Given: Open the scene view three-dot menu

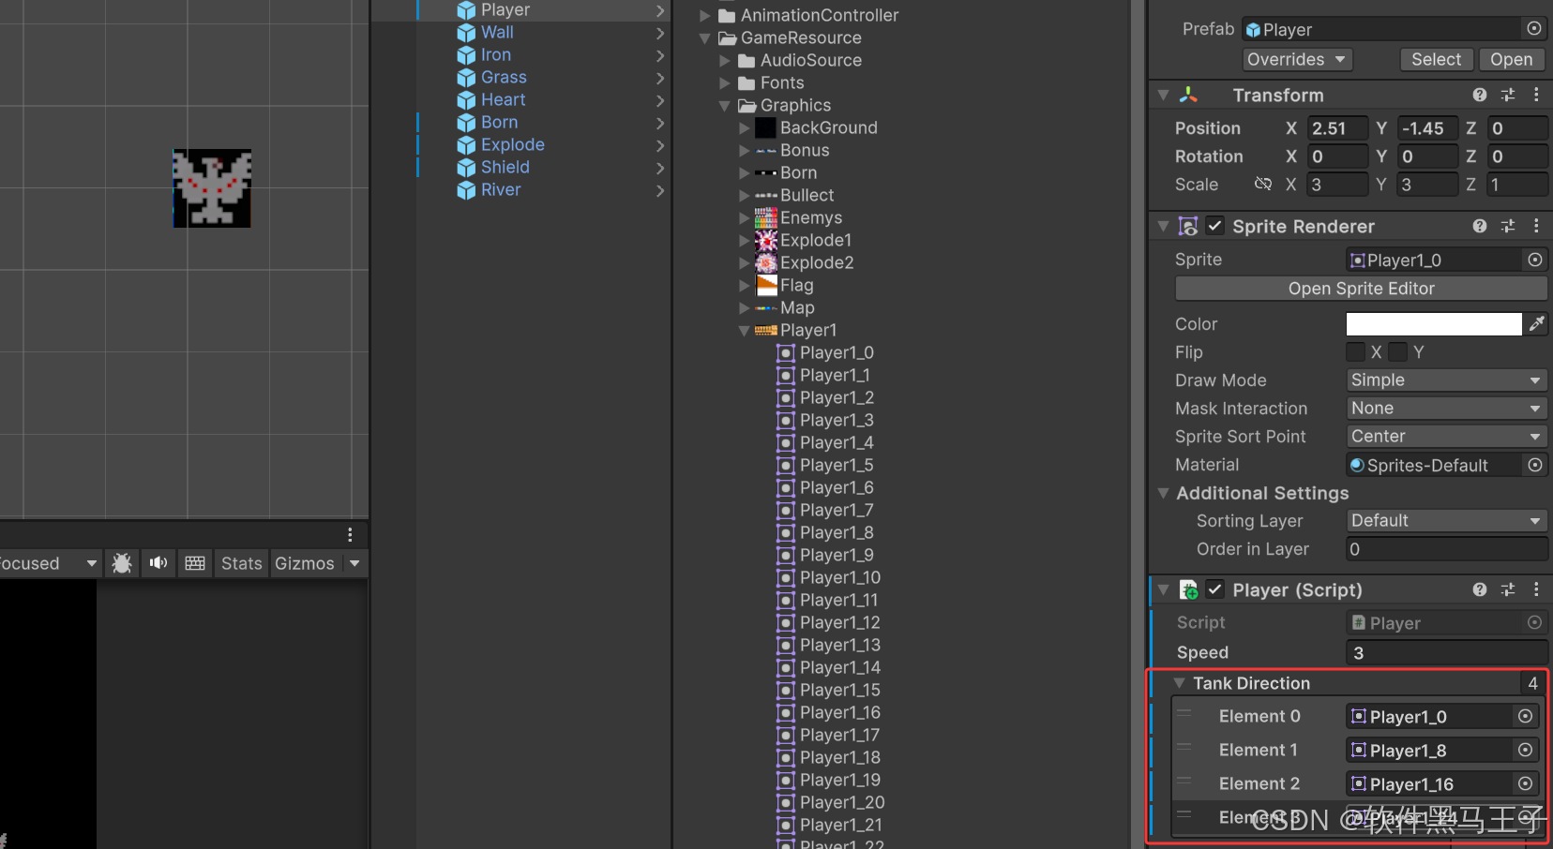Looking at the screenshot, I should [x=350, y=534].
